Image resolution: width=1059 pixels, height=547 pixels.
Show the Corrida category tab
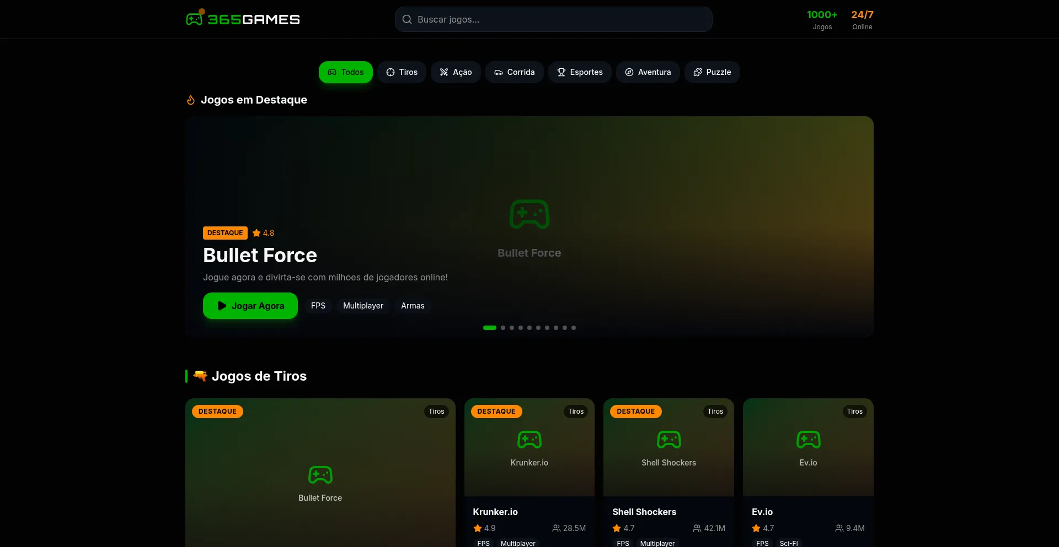pyautogui.click(x=515, y=72)
